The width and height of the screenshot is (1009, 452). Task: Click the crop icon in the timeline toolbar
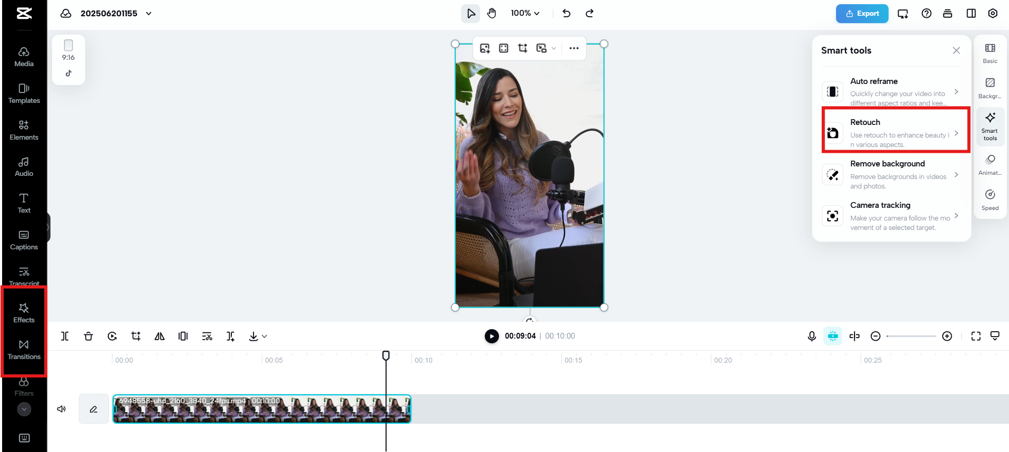coord(136,336)
